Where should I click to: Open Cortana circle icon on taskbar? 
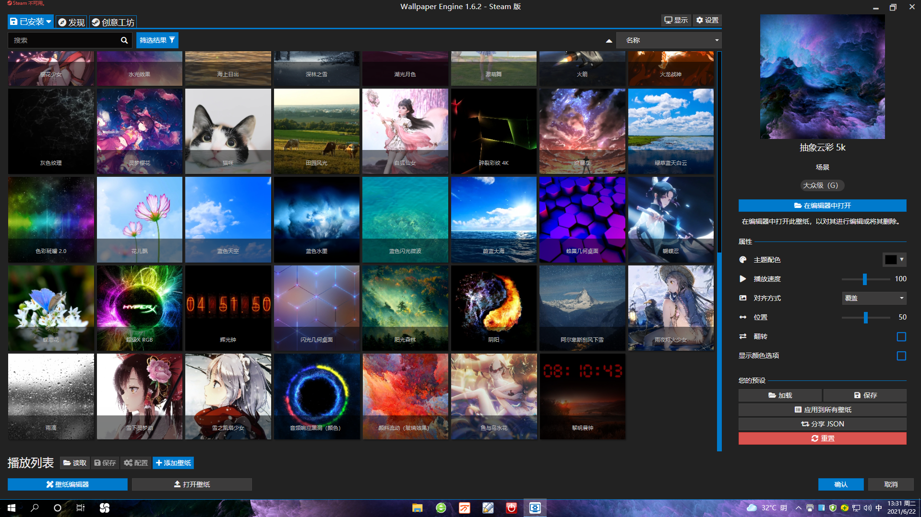pyautogui.click(x=58, y=508)
